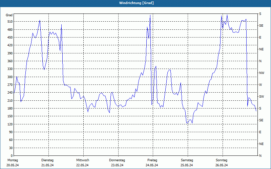Screen dimensions: 271x169
Task: Click the 330 degree axis label
Action: 10,69
